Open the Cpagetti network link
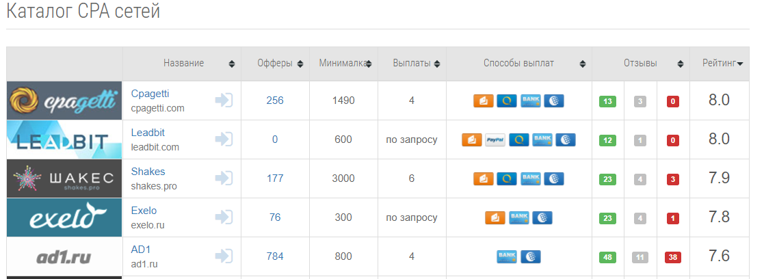 pyautogui.click(x=150, y=94)
